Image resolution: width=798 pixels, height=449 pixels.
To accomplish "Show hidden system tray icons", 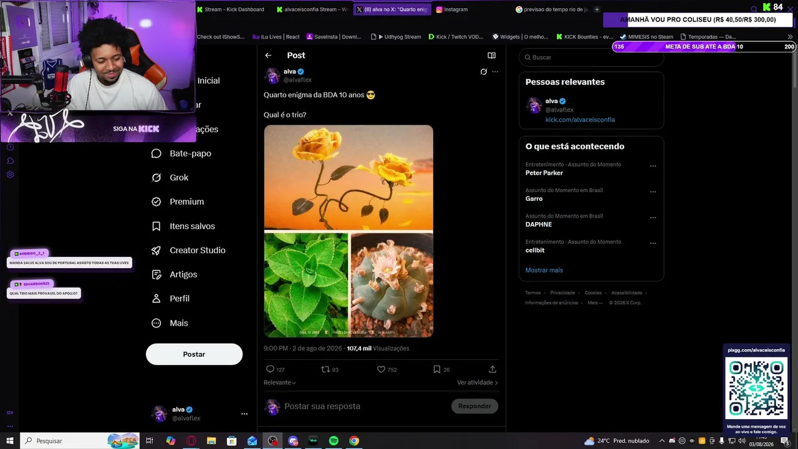I will click(x=662, y=441).
